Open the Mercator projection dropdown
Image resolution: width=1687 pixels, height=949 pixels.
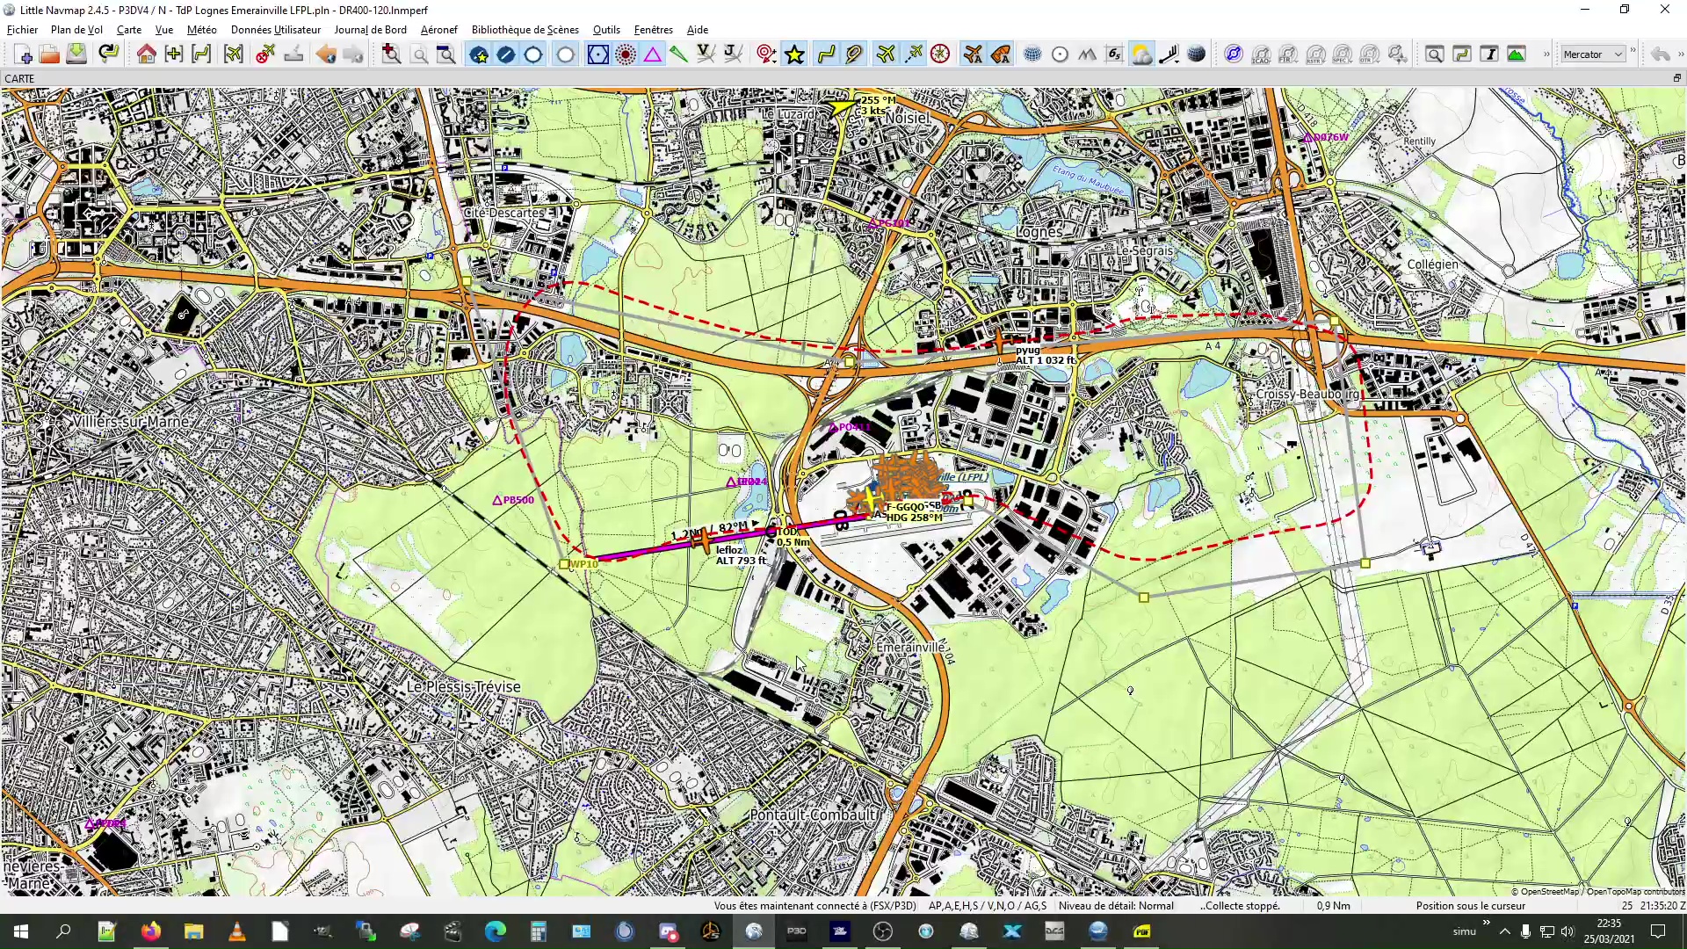(1593, 54)
